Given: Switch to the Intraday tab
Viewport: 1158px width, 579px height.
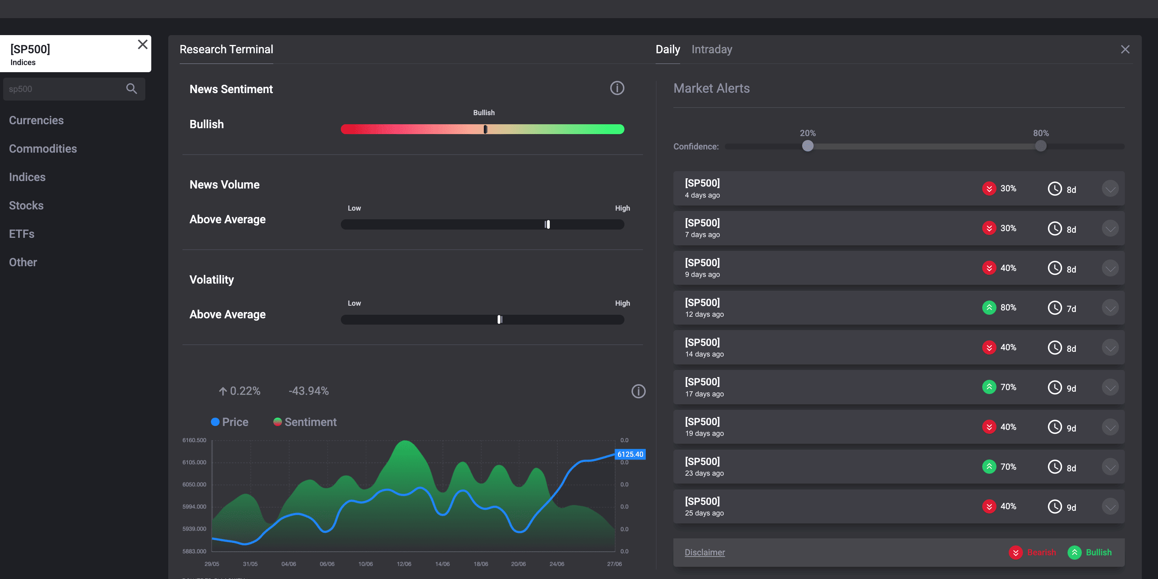Looking at the screenshot, I should point(712,49).
